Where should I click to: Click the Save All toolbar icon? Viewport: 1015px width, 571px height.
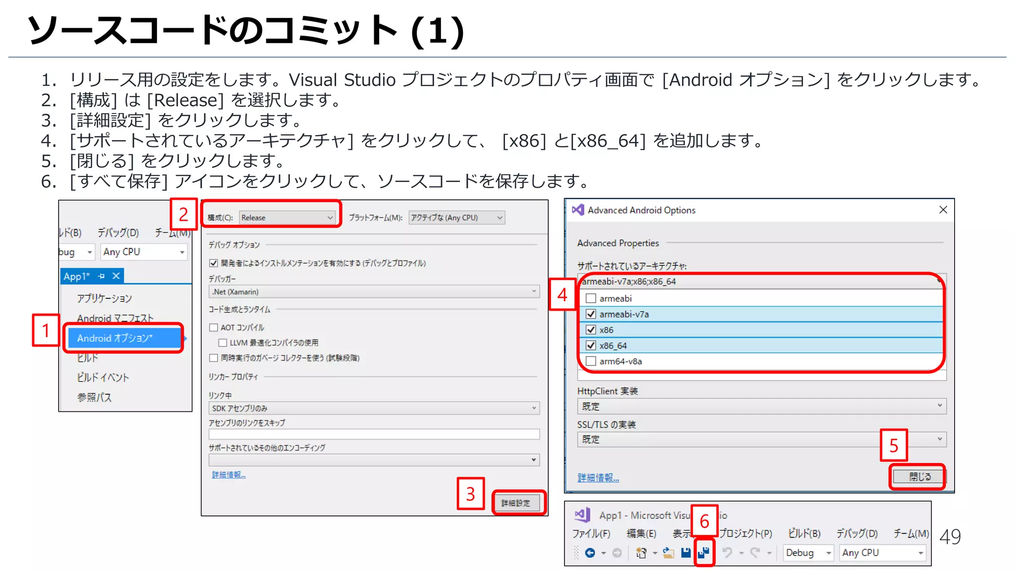pos(704,552)
